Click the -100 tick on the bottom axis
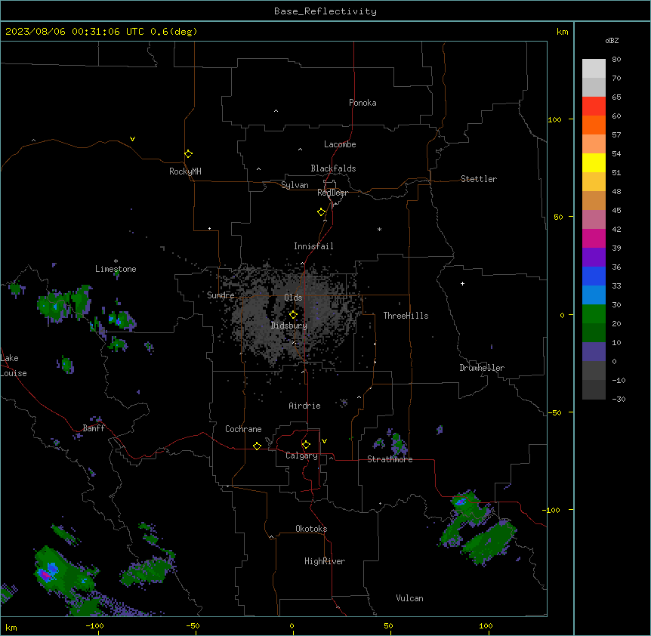The height and width of the screenshot is (636, 651). click(94, 626)
